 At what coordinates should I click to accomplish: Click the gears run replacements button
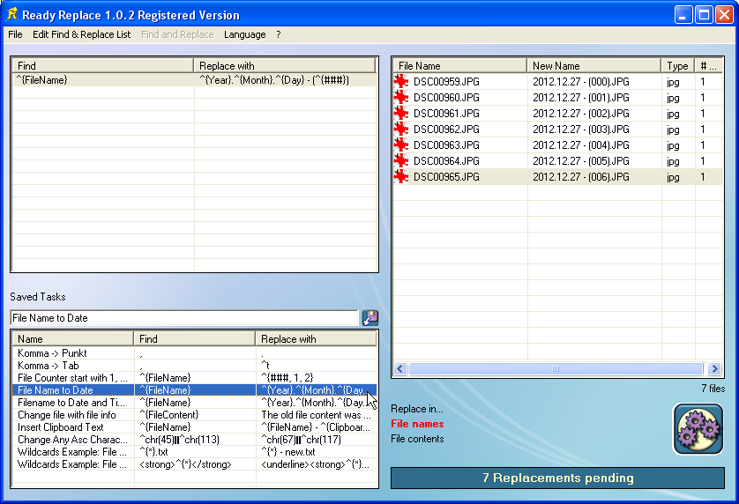[x=698, y=428]
